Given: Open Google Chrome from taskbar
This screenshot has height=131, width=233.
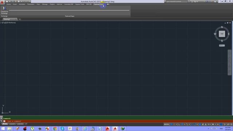Looking at the screenshot, I should pos(55,128).
